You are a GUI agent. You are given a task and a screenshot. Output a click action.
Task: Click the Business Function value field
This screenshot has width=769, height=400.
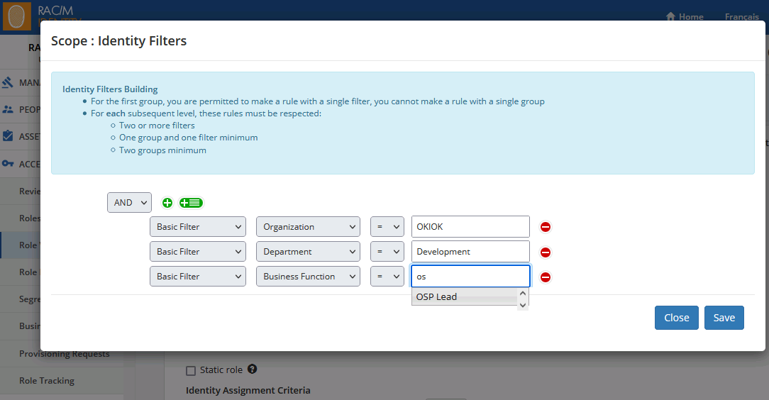tap(470, 277)
